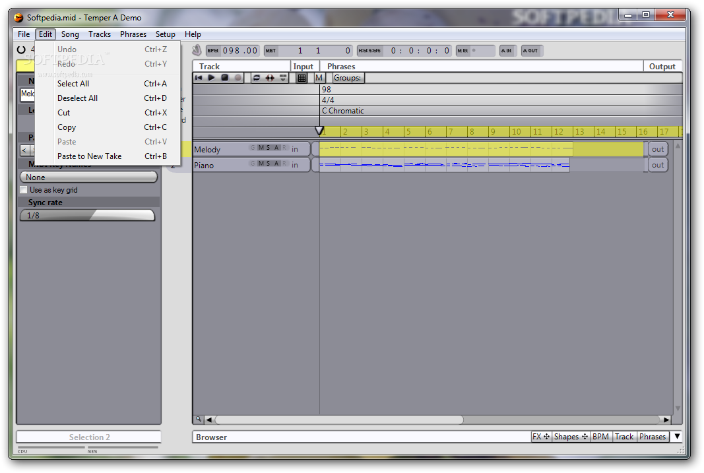Click the FX button in Browser bar
The height and width of the screenshot is (473, 704).
(x=541, y=436)
